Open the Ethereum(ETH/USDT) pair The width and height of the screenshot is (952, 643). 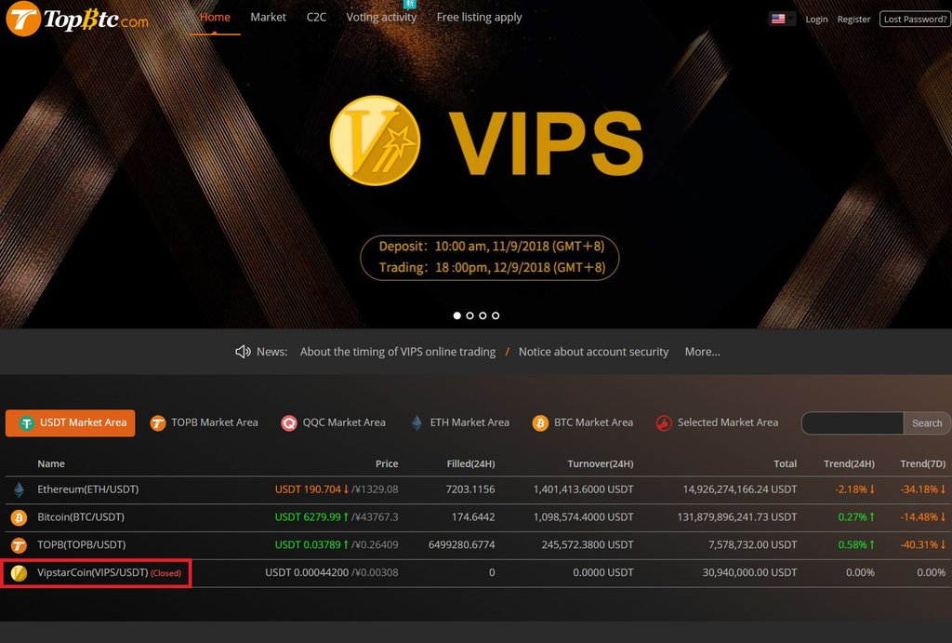[88, 489]
